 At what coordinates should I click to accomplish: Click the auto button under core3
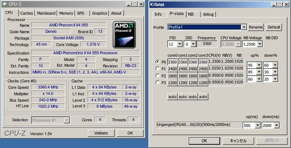203,97
